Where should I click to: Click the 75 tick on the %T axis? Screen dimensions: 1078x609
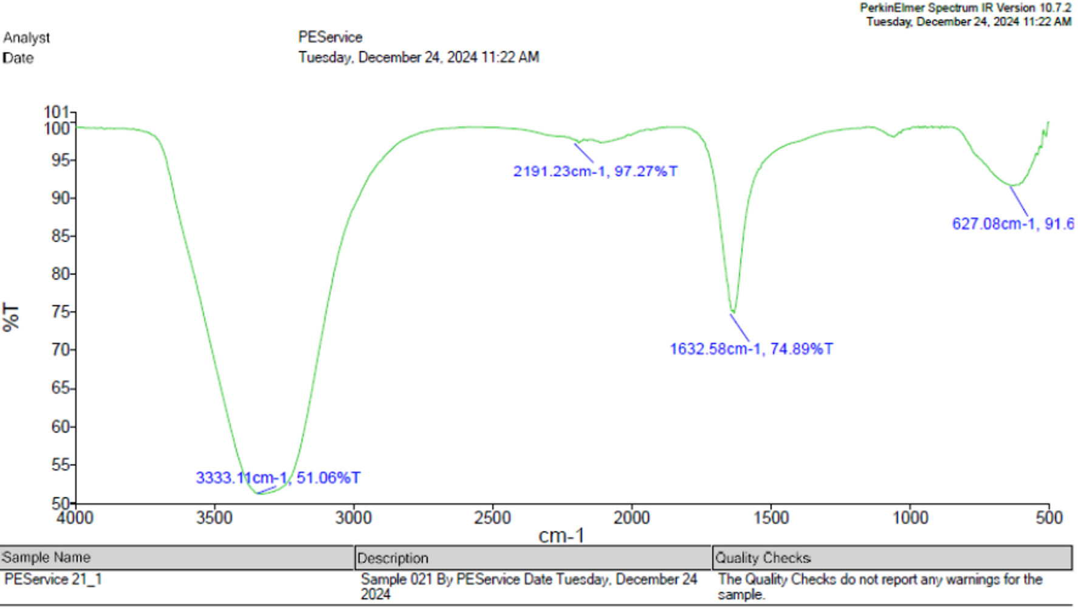click(x=61, y=312)
